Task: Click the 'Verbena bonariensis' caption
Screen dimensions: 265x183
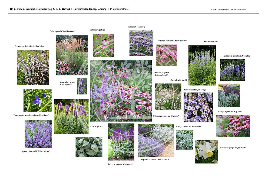Action: [136, 27]
